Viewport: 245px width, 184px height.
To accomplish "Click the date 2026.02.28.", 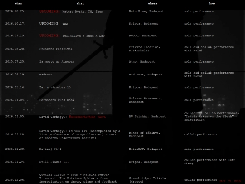I will tap(15, 134).
